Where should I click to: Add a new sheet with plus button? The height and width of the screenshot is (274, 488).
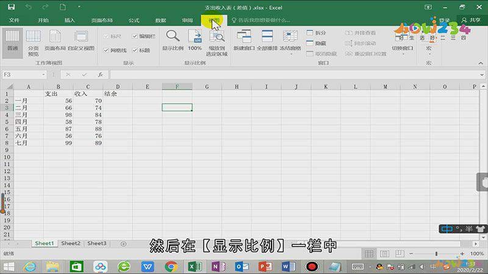[x=123, y=244]
